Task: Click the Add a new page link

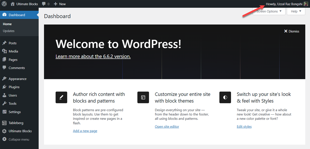Action: click(85, 131)
